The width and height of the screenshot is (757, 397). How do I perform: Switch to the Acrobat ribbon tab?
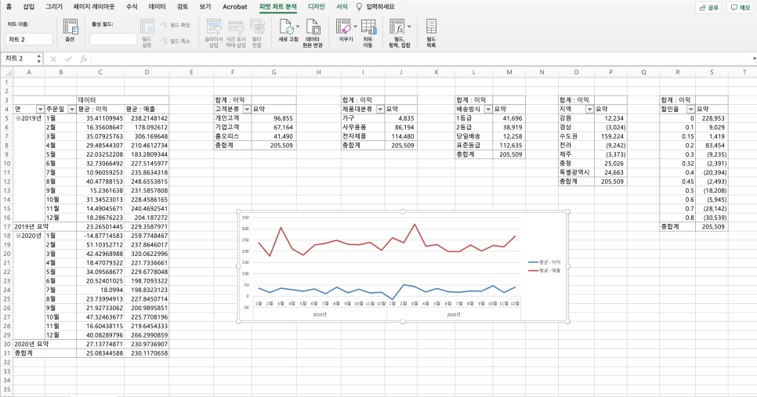pyautogui.click(x=234, y=7)
